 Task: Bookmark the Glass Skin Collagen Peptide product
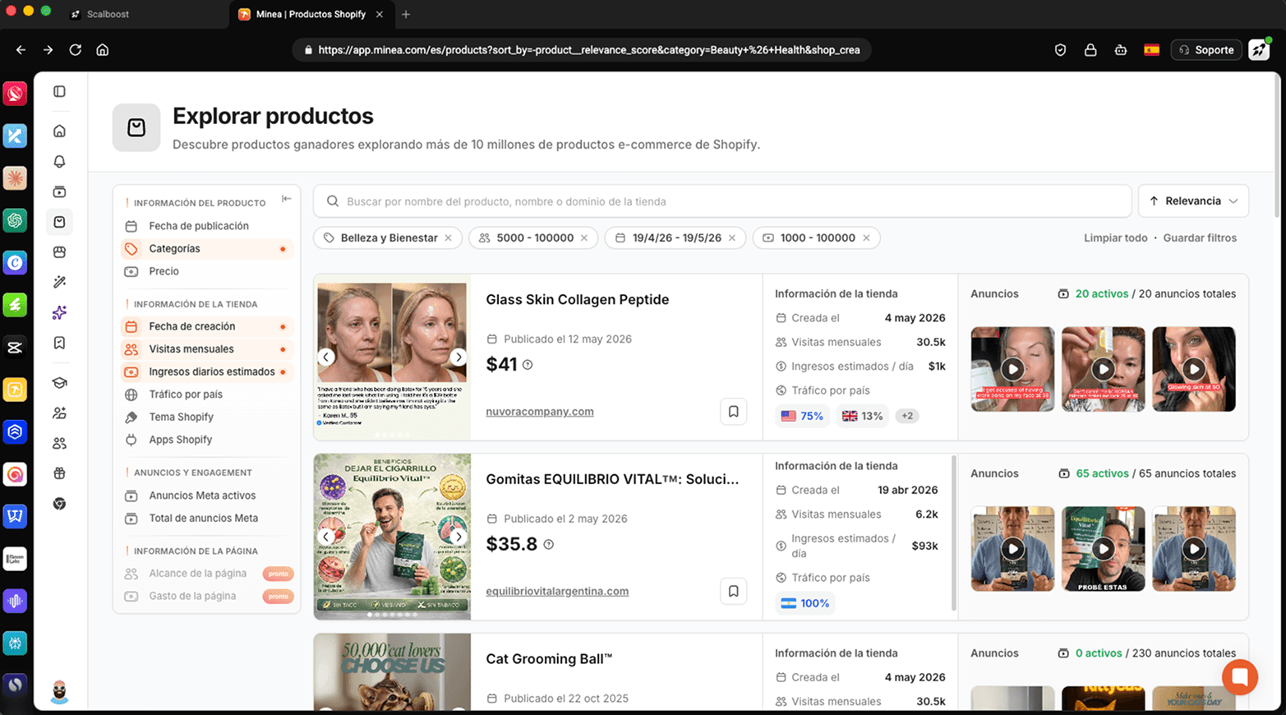[x=733, y=411]
